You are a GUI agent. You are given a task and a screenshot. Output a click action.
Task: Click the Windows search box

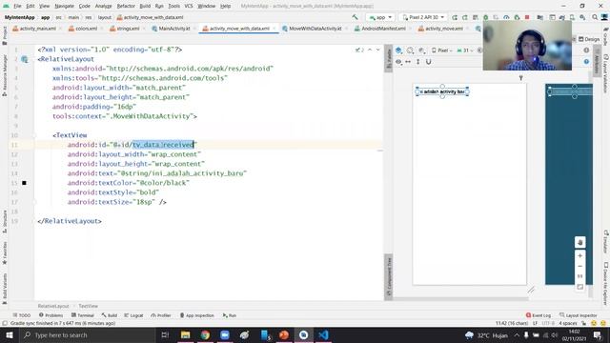(87, 335)
